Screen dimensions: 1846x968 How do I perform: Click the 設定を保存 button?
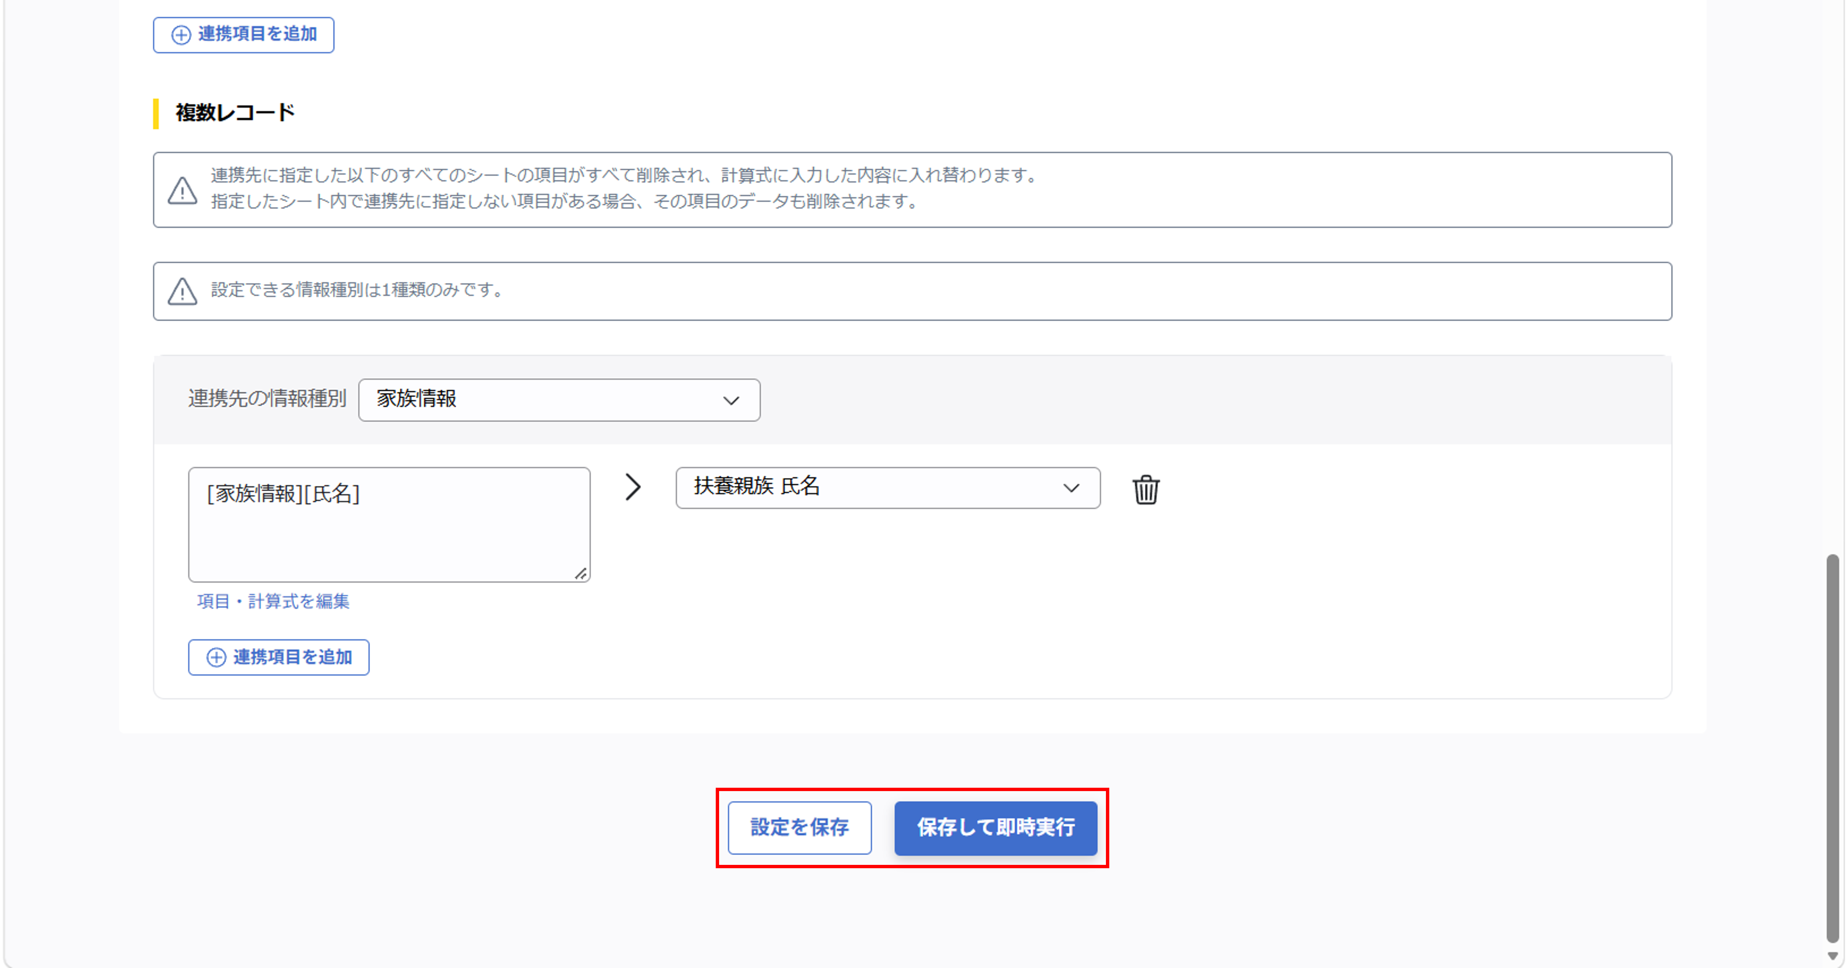800,828
